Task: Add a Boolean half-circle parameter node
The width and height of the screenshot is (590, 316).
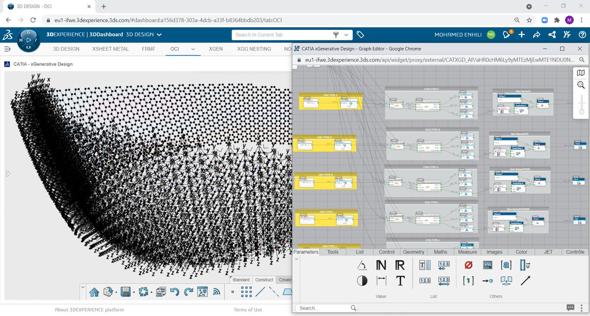Action: click(x=362, y=281)
